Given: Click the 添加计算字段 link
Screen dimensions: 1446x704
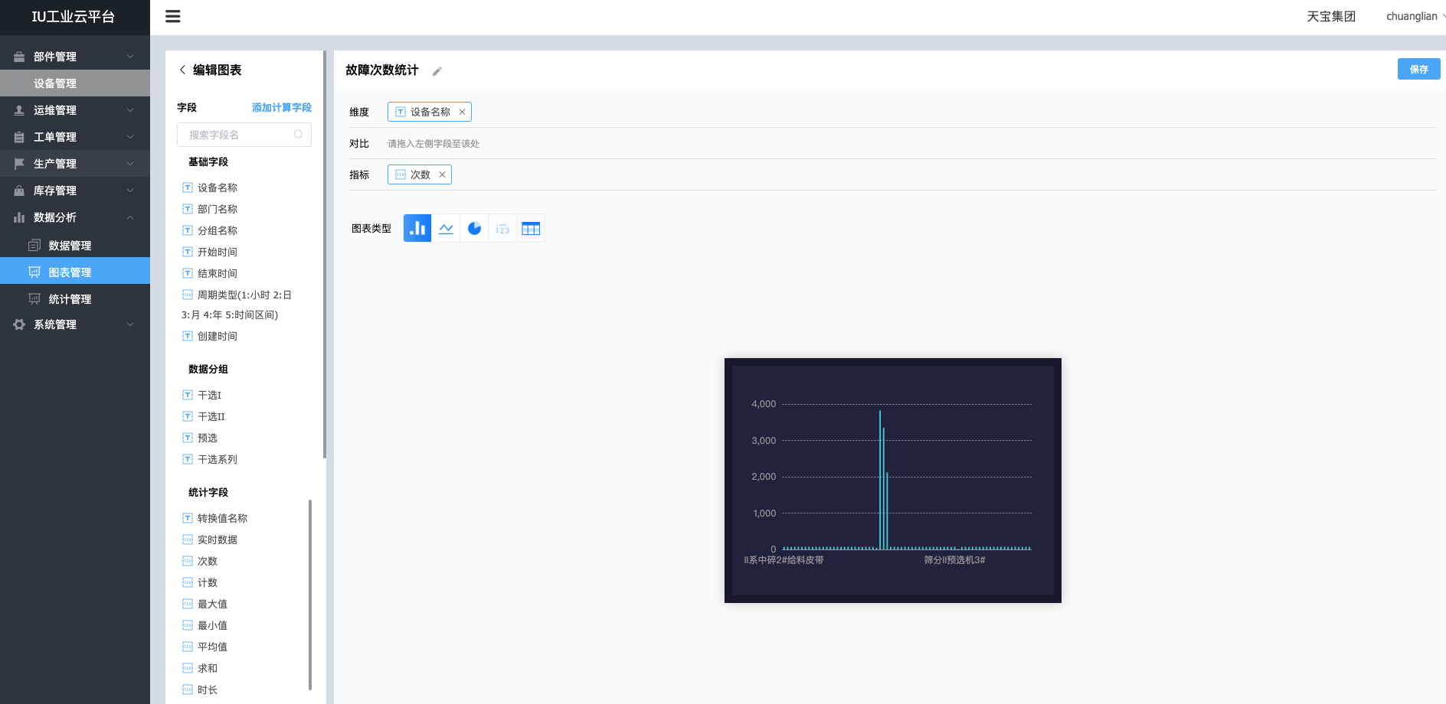Looking at the screenshot, I should click(x=282, y=108).
